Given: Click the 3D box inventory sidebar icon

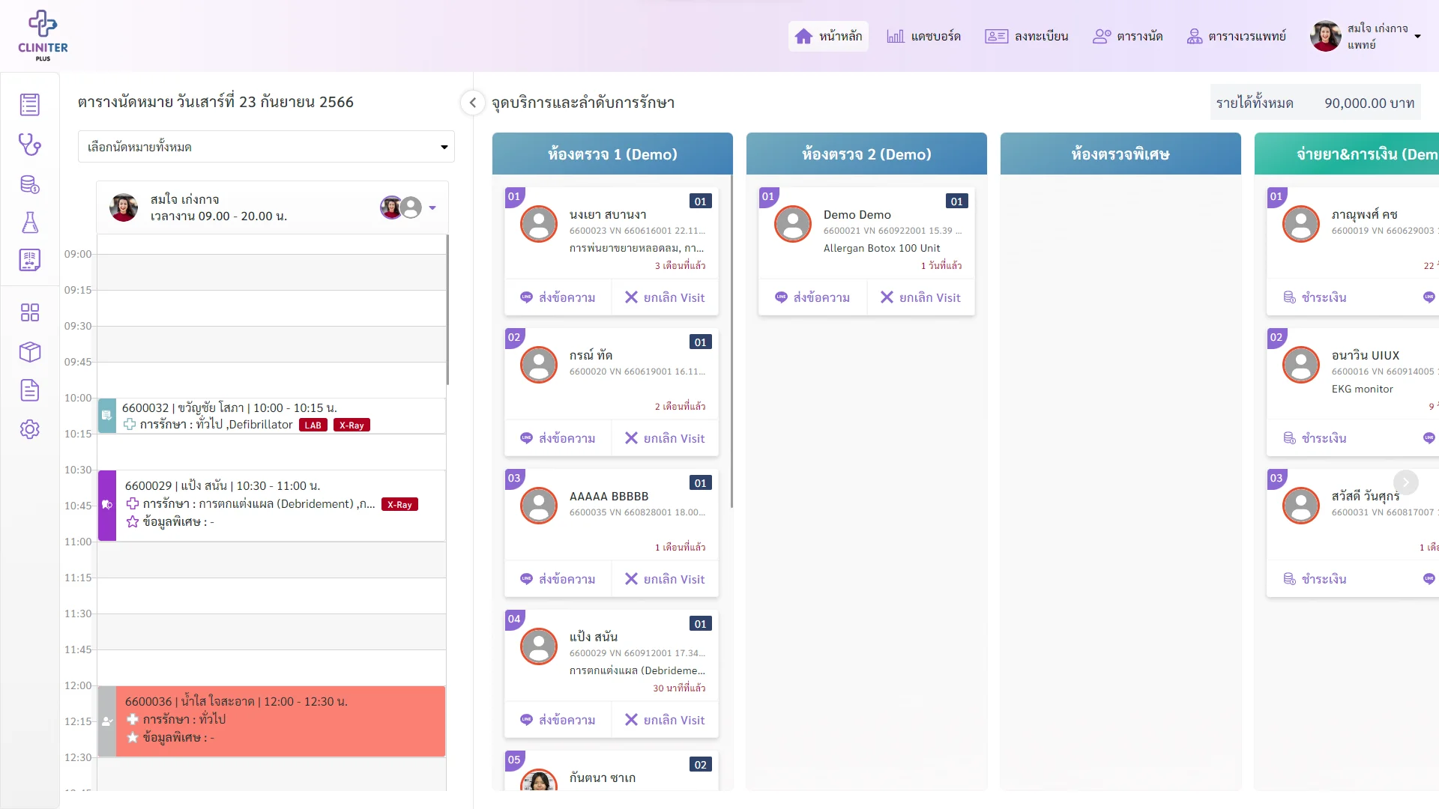Looking at the screenshot, I should (x=30, y=351).
